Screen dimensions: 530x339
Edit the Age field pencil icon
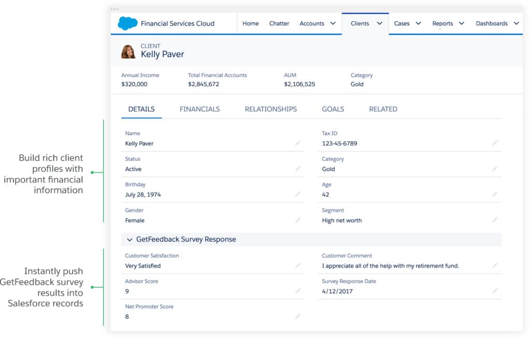pos(494,194)
